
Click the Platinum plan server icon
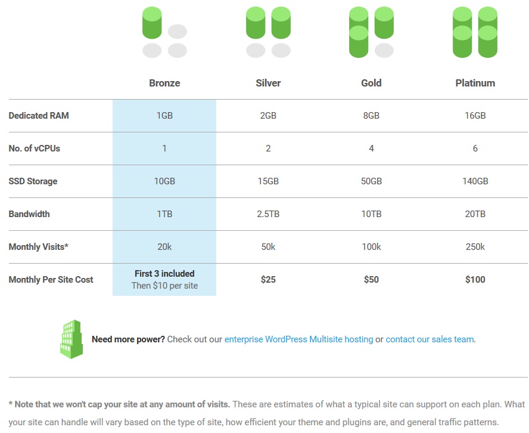(475, 32)
